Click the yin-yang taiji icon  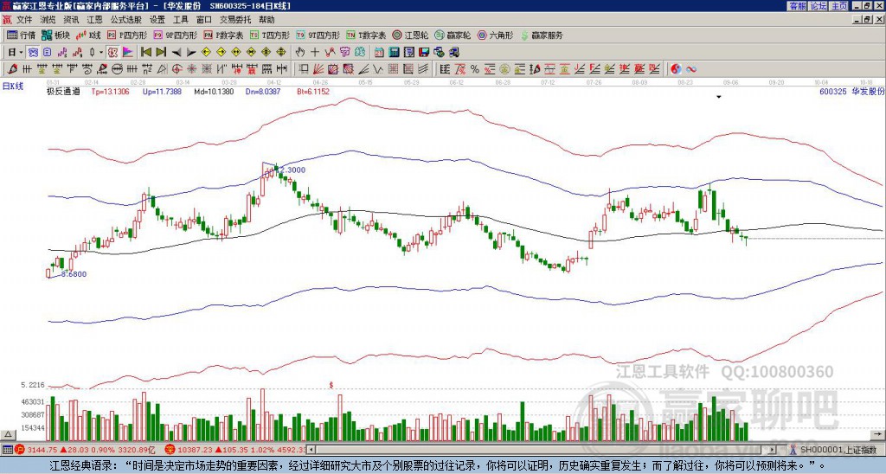point(676,69)
